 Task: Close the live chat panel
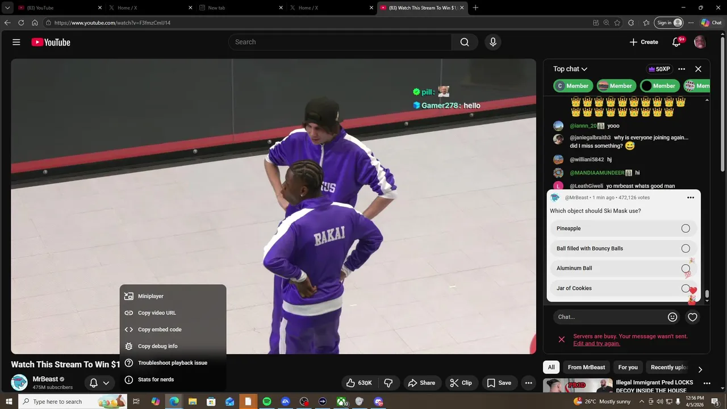698,69
